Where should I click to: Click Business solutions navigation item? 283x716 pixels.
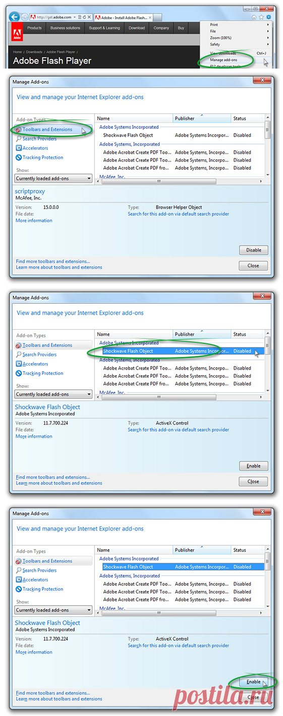point(65,28)
